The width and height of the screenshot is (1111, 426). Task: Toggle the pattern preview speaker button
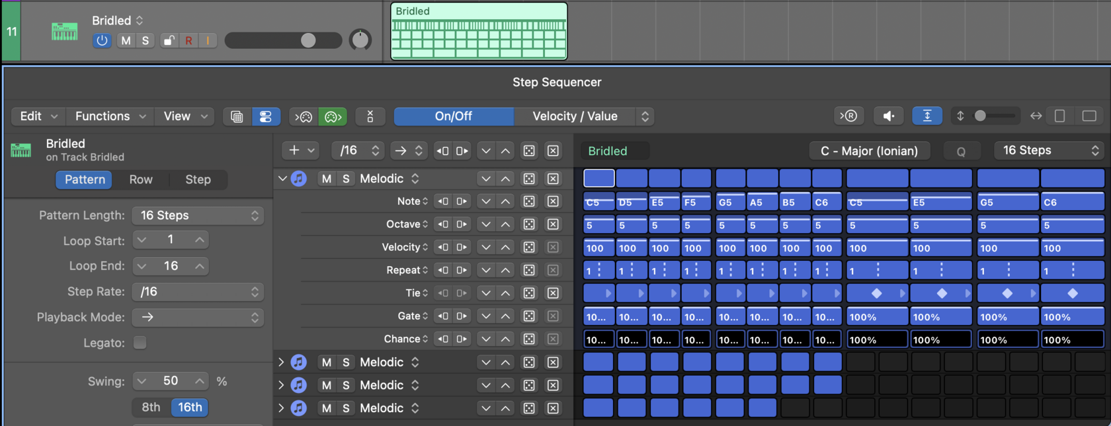point(888,116)
